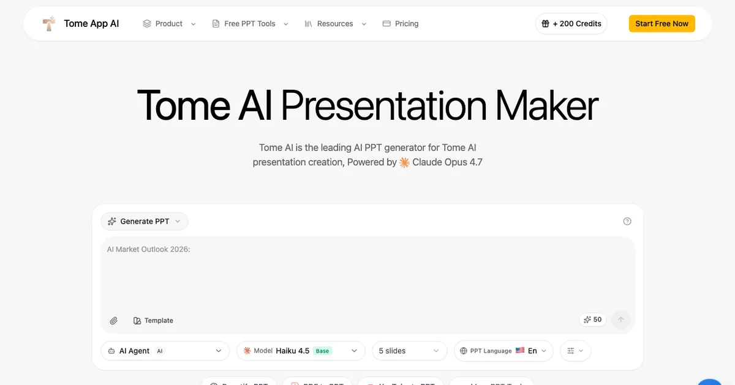Click the Tome AI Presentation Maker heading
The height and width of the screenshot is (385, 735).
[x=367, y=105]
